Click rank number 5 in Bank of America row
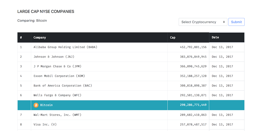This screenshot has width=262, height=131. tap(21, 85)
